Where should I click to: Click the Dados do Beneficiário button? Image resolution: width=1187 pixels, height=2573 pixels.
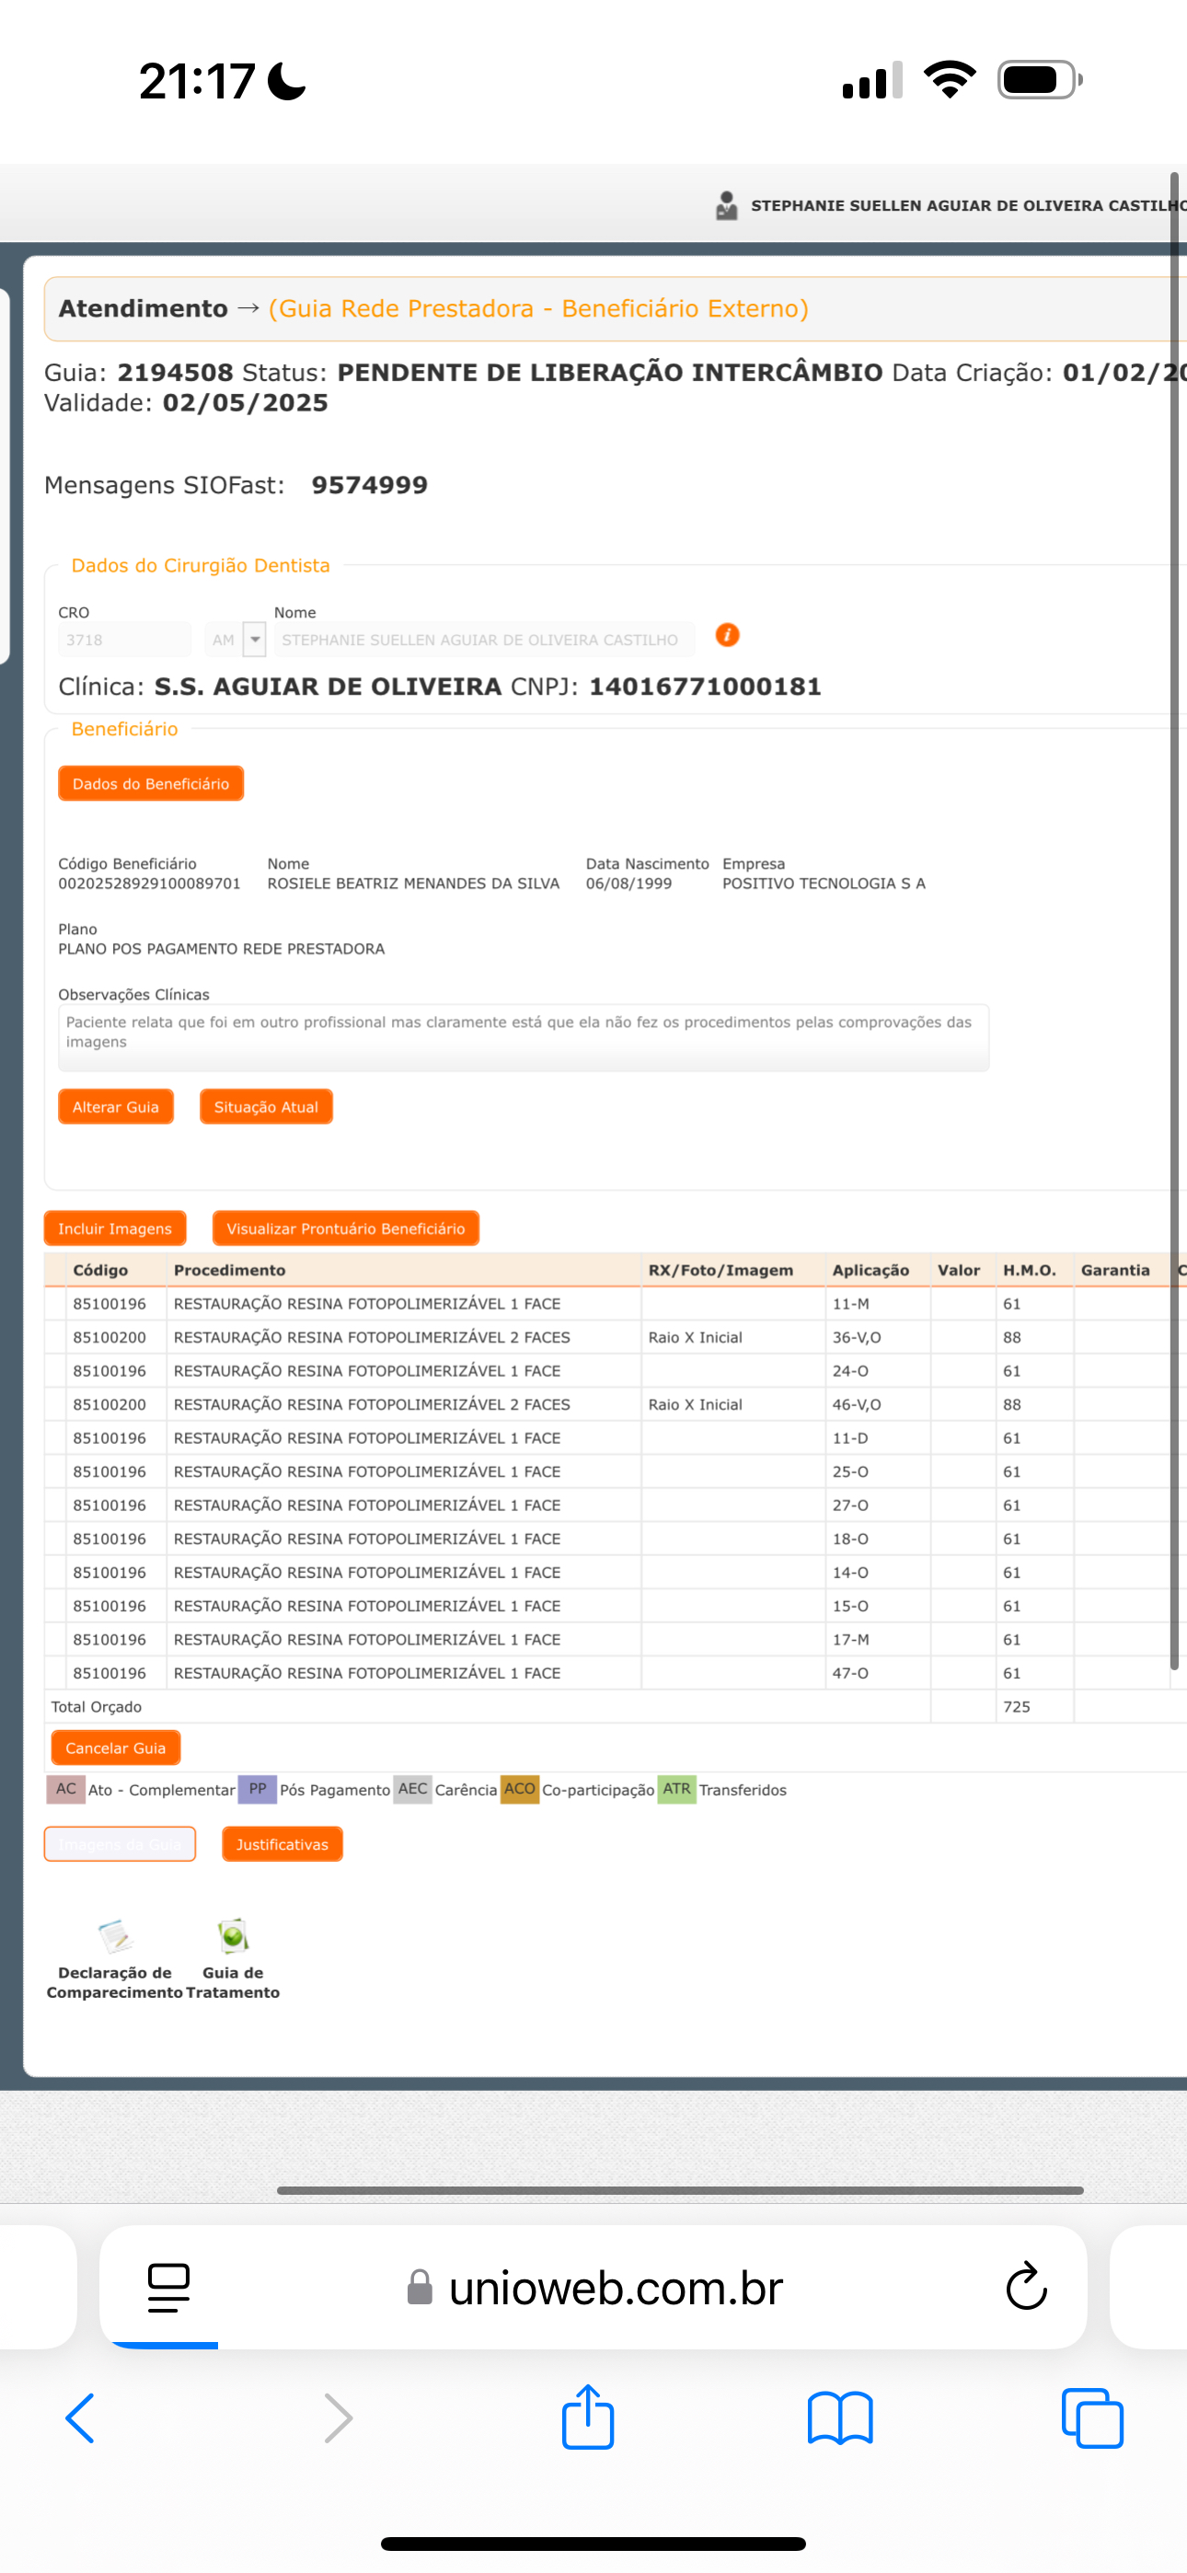pos(151,784)
